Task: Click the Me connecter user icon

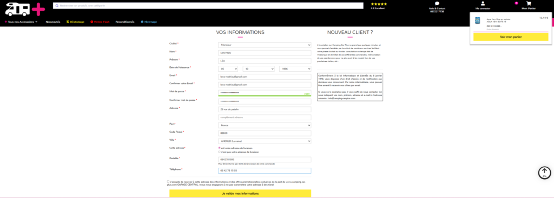Action: point(483,4)
